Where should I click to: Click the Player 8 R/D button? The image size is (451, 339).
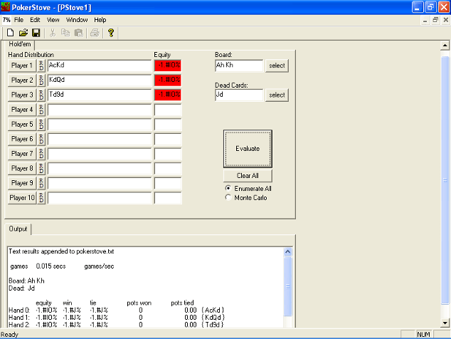pyautogui.click(x=41, y=168)
